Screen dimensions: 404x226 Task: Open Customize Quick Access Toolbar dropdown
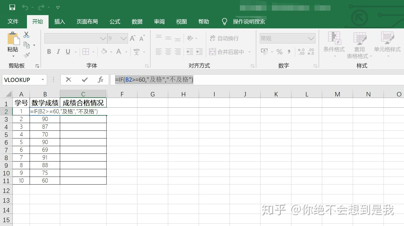click(58, 7)
